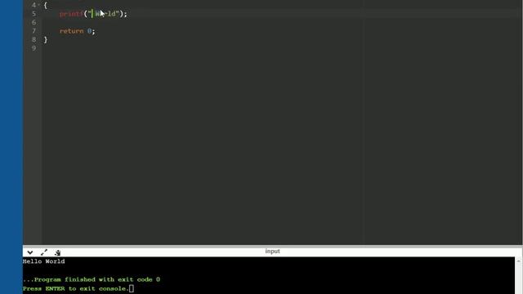Place cursor on 'return 0;' code line
This screenshot has height=294, width=523.
(x=78, y=31)
